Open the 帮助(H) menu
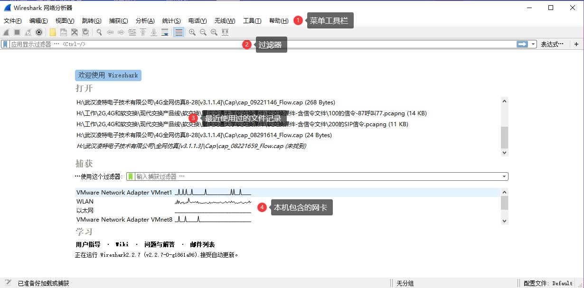The image size is (584, 288). pos(279,21)
